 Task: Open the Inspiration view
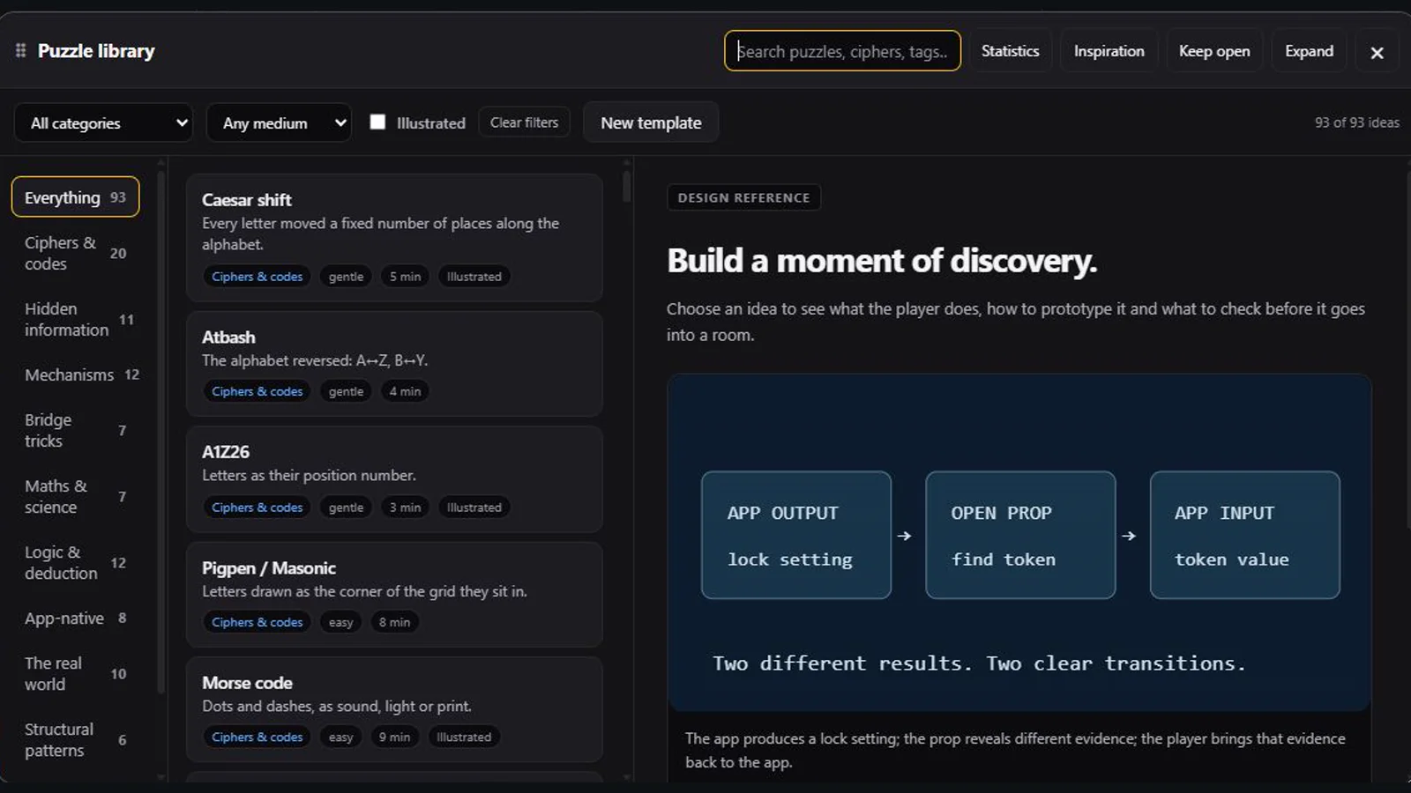tap(1109, 51)
